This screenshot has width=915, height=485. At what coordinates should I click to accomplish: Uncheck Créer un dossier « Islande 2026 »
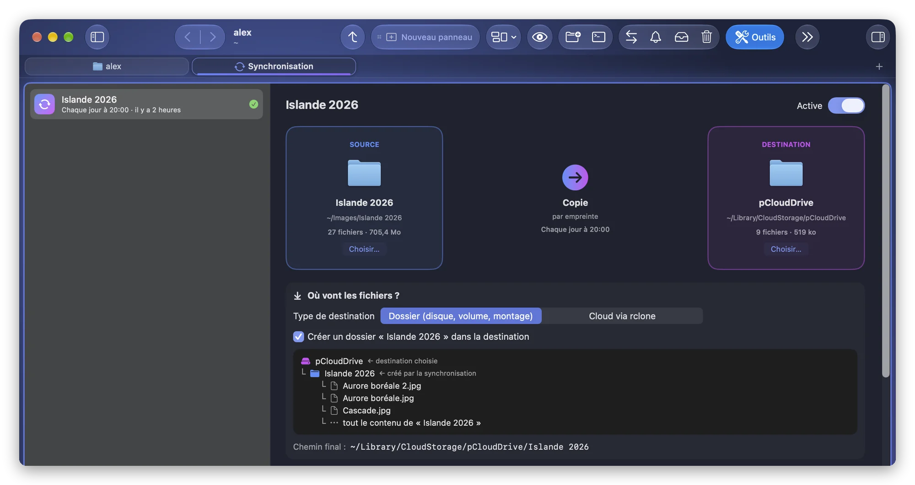pyautogui.click(x=298, y=337)
